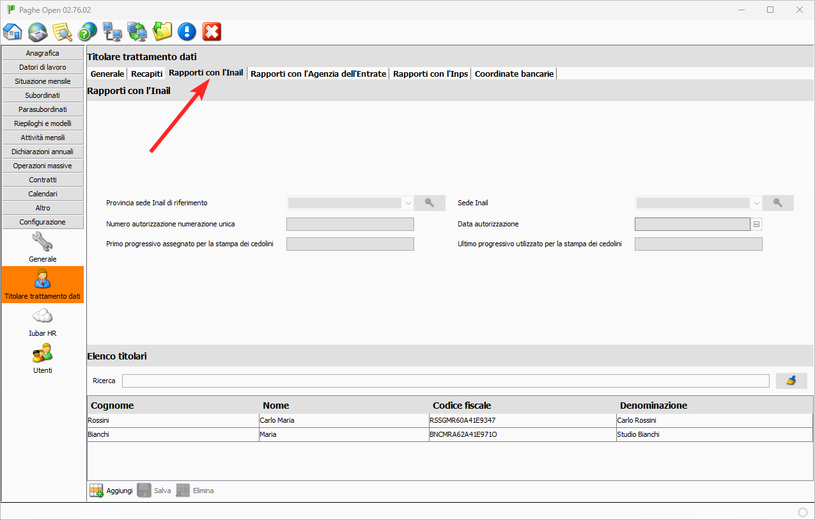Open the online help globe icon

click(88, 31)
